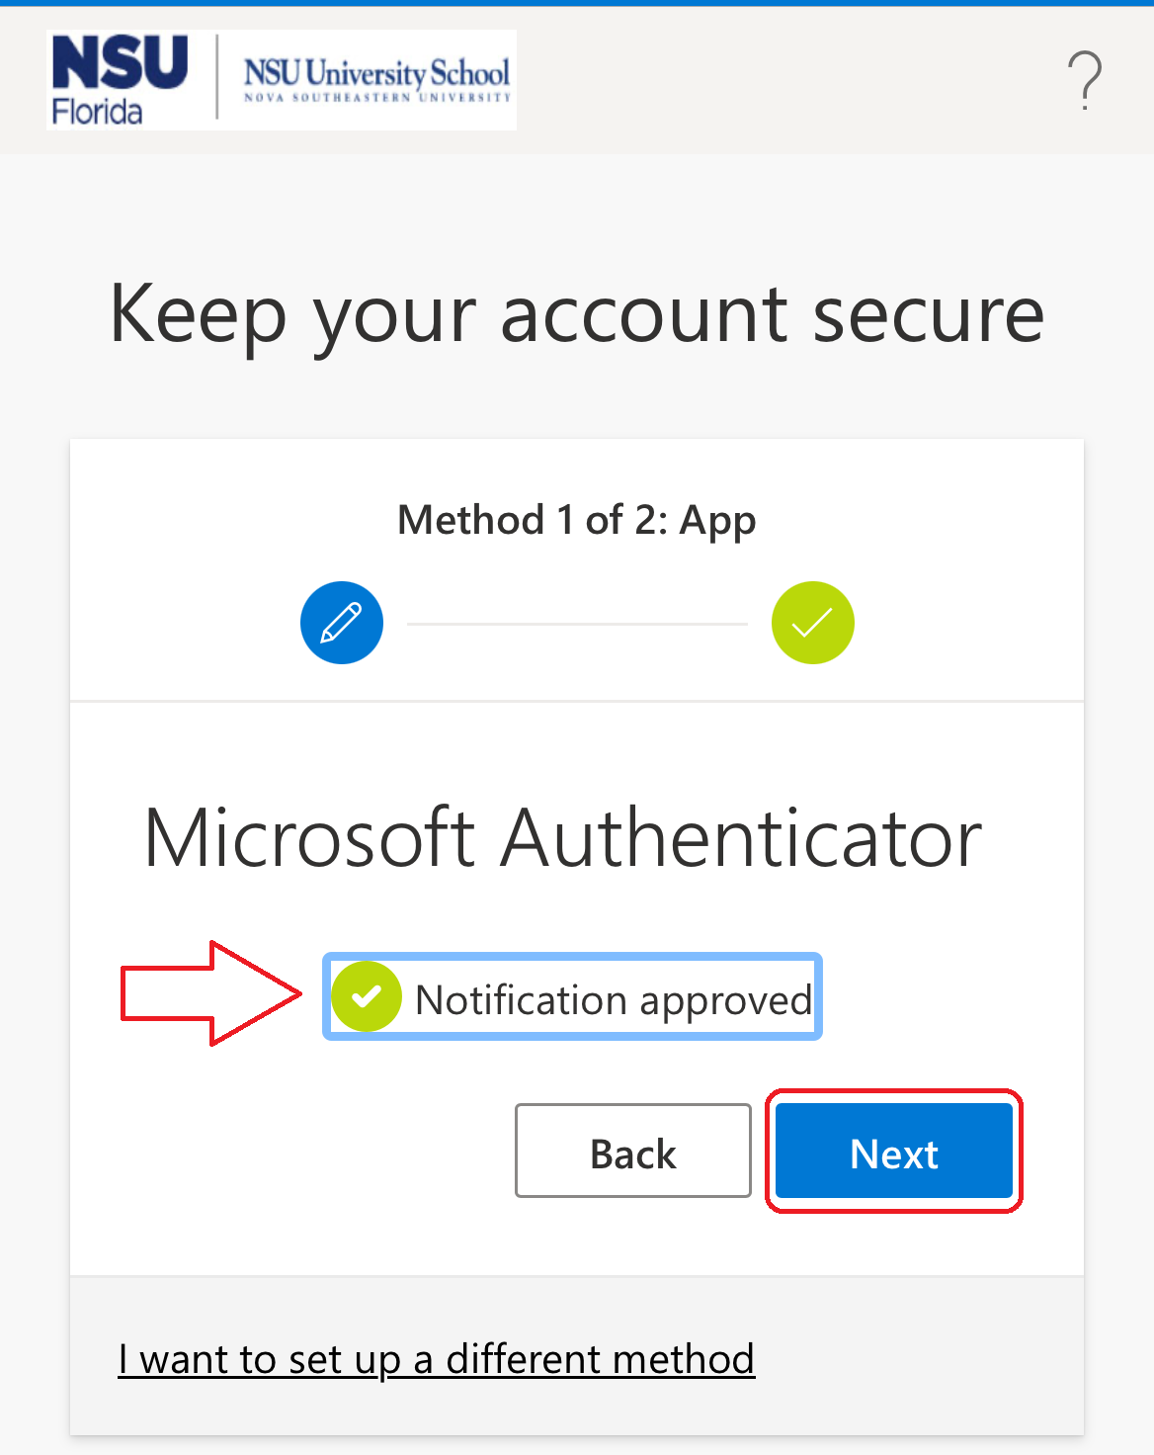The width and height of the screenshot is (1154, 1455).
Task: Click the vertical divider between the logos
Action: tap(217, 77)
